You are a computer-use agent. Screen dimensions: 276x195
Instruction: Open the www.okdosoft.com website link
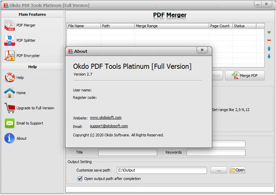[106, 118]
